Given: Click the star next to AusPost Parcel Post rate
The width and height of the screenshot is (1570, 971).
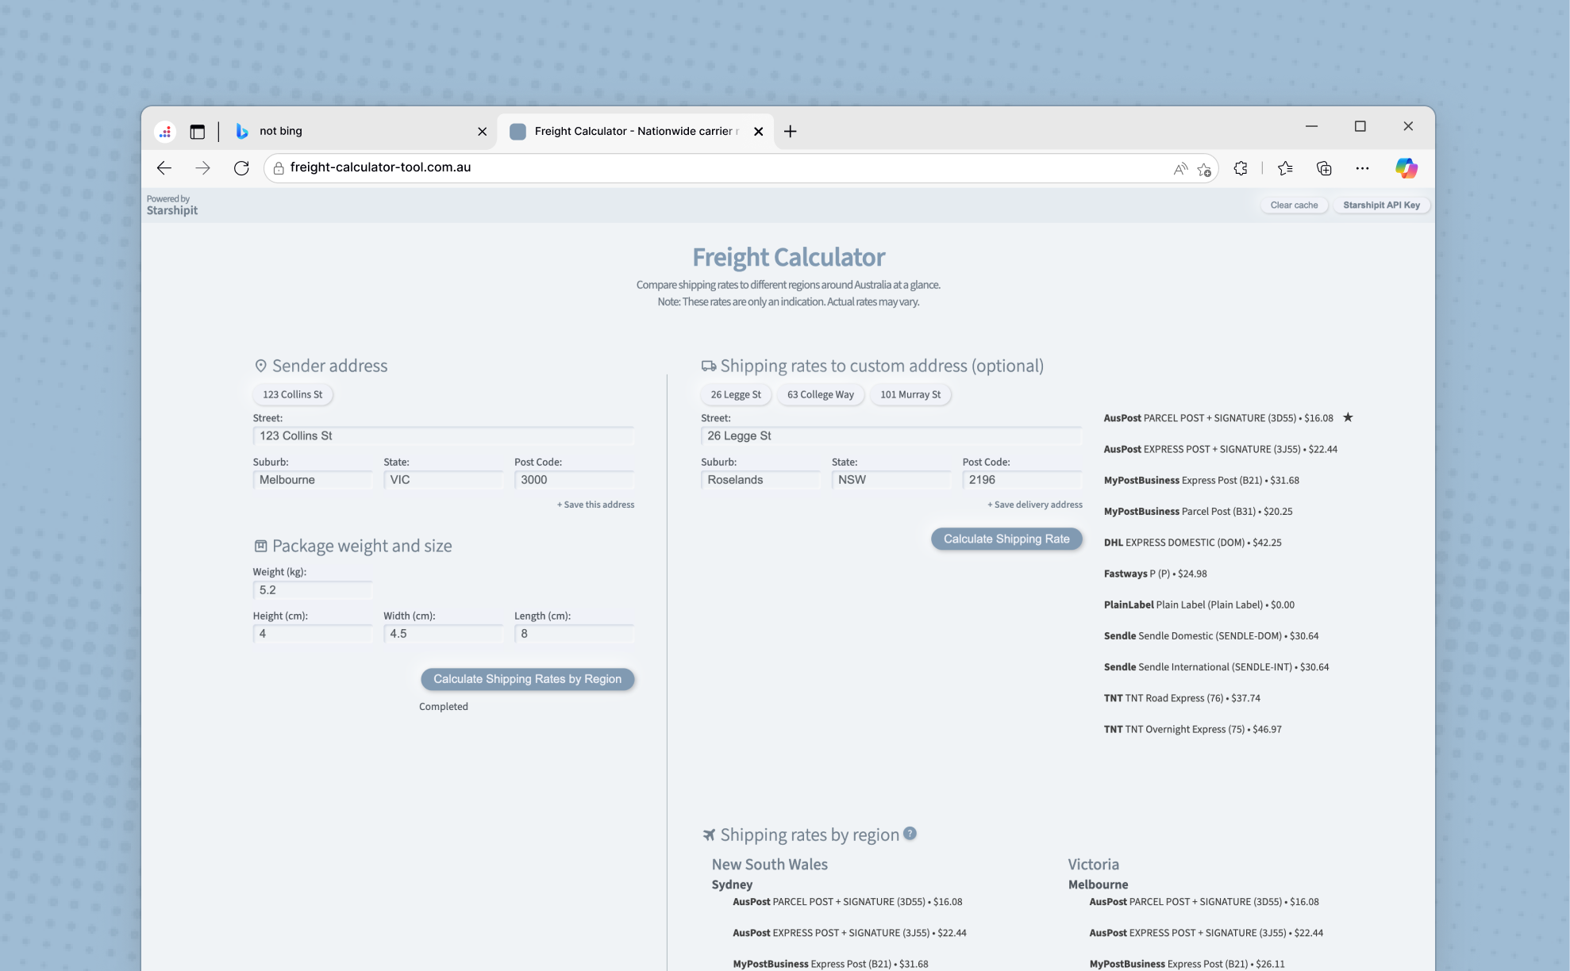Looking at the screenshot, I should point(1348,417).
